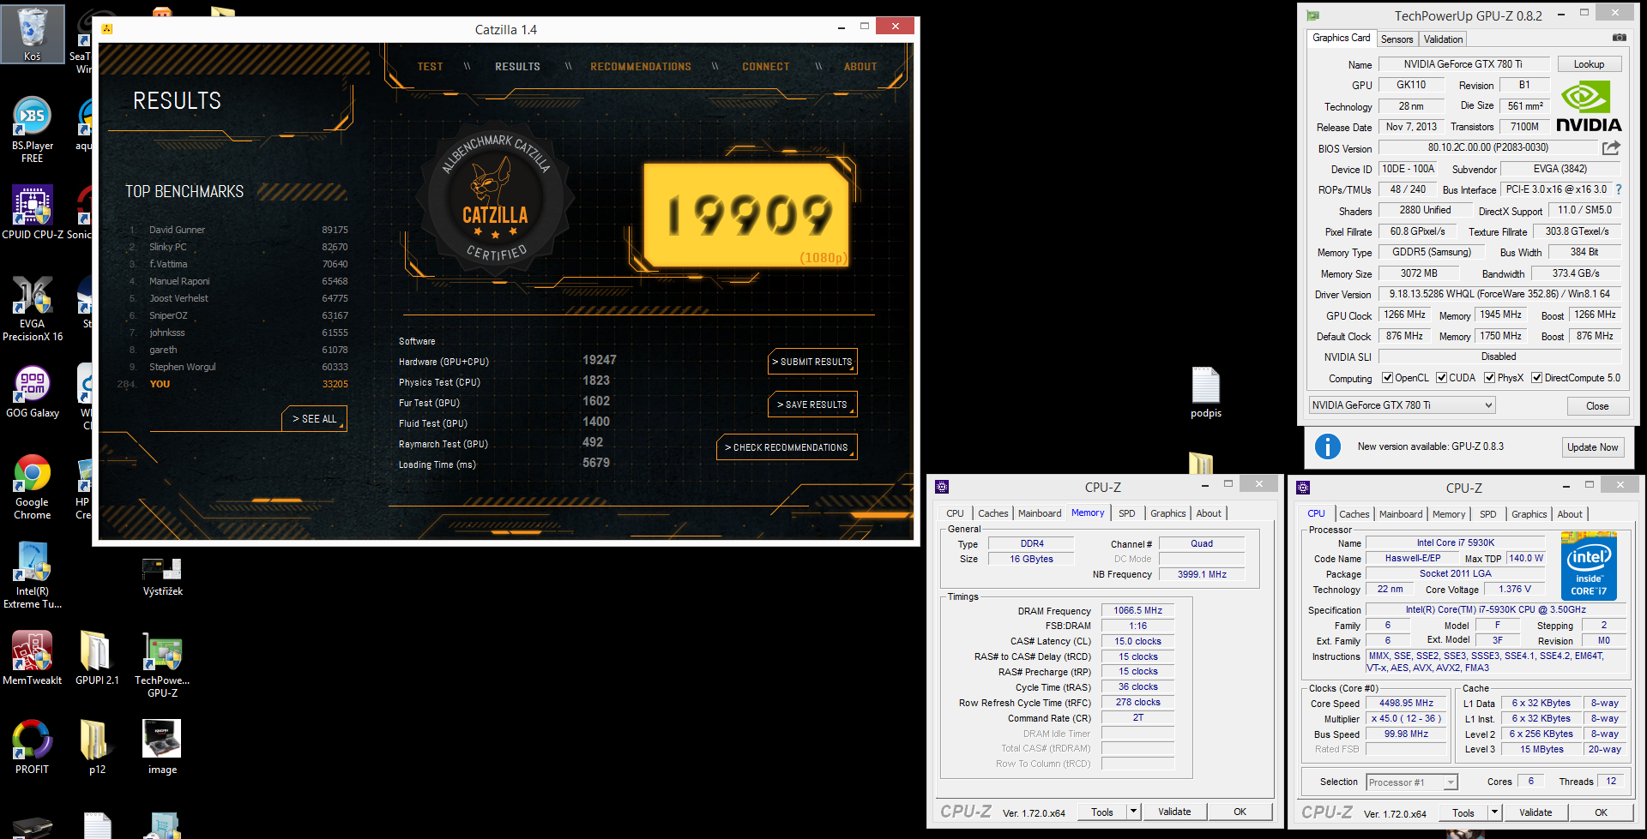Click SUBMIT RESULTS in Catzilla

click(812, 362)
